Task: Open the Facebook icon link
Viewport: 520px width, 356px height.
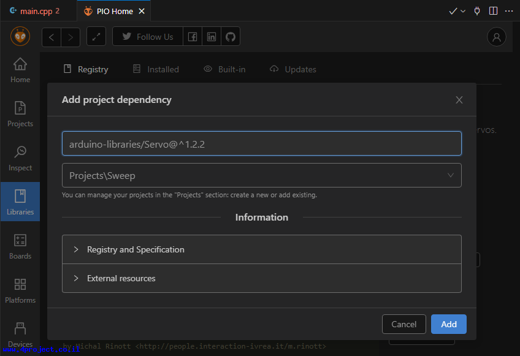Action: point(193,37)
